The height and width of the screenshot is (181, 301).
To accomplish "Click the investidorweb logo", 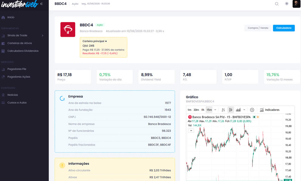I will click(x=20, y=4).
